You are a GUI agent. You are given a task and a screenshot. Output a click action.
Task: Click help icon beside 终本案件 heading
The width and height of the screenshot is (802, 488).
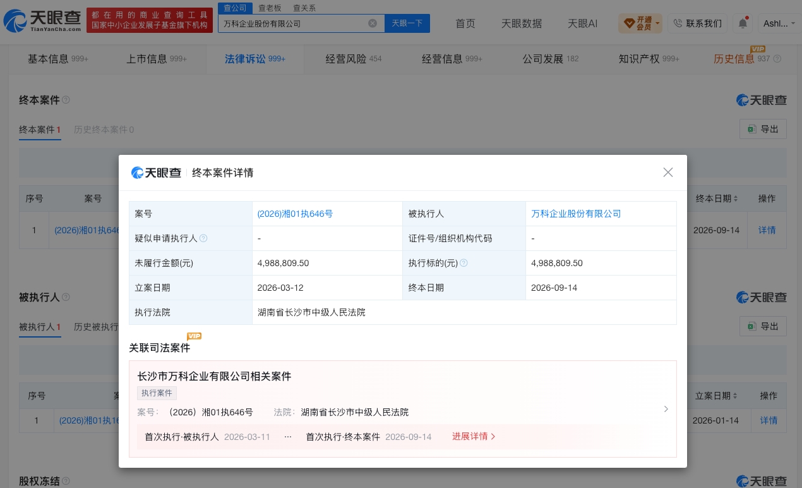click(66, 100)
